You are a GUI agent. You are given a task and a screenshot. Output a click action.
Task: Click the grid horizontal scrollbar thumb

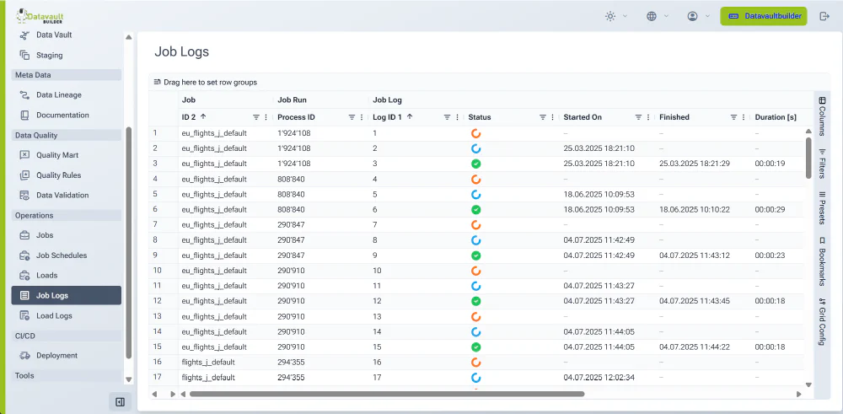point(387,394)
